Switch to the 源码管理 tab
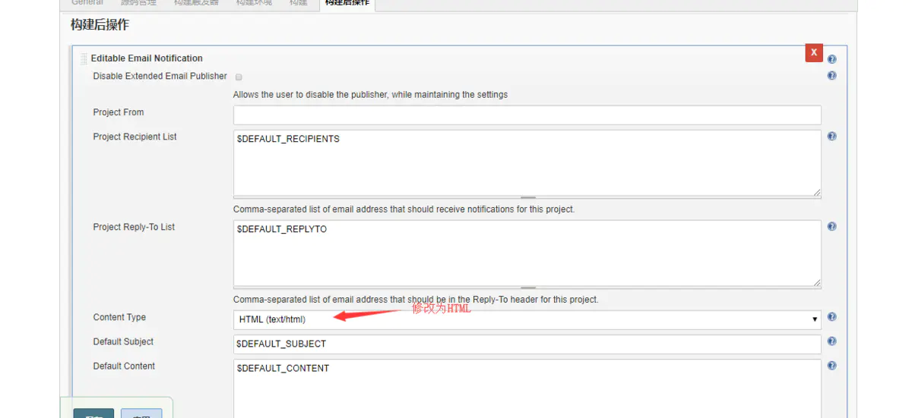This screenshot has width=912, height=418. [x=138, y=3]
